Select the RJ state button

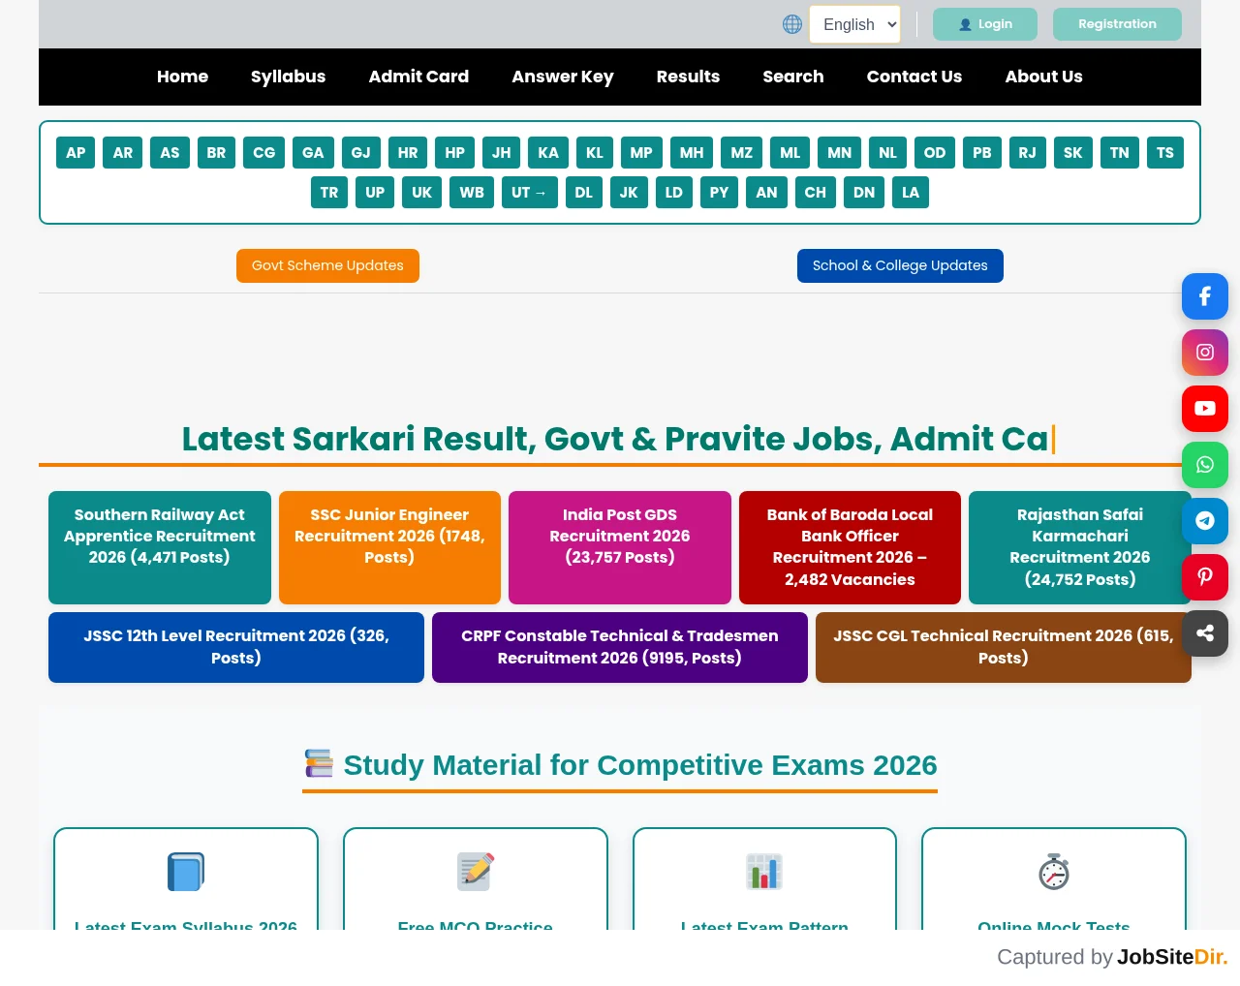[1028, 152]
